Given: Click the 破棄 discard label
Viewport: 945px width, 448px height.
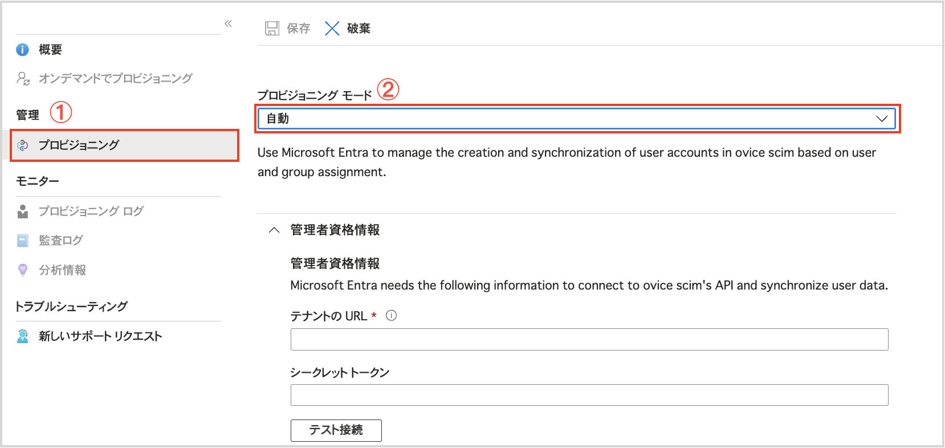Looking at the screenshot, I should pyautogui.click(x=359, y=28).
